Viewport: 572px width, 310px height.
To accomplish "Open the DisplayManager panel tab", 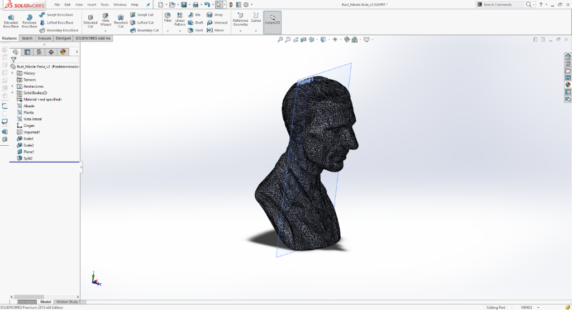I will click(x=63, y=52).
